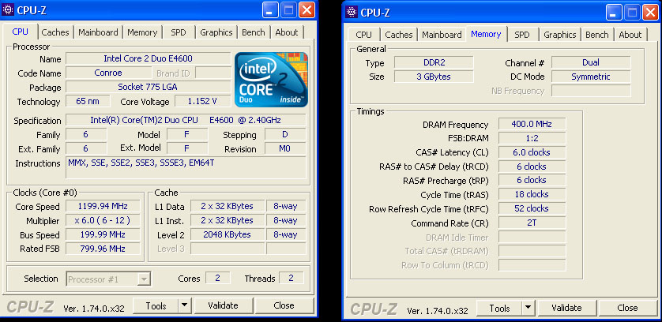
Task: Click the CAS# Latency value '6.0 clocks'
Action: 532,152
